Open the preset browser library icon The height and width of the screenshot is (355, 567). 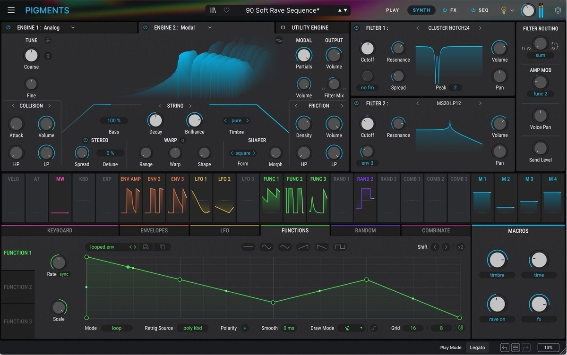coord(214,10)
